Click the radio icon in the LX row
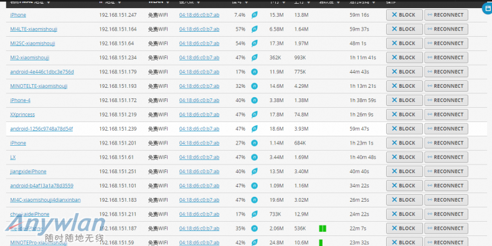Viewport: 492px width, 246px height. (255, 157)
